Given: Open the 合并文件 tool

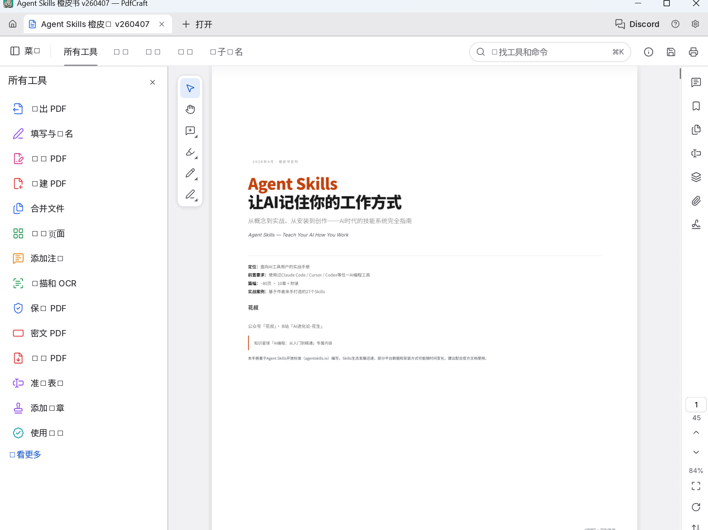Looking at the screenshot, I should (83, 209).
